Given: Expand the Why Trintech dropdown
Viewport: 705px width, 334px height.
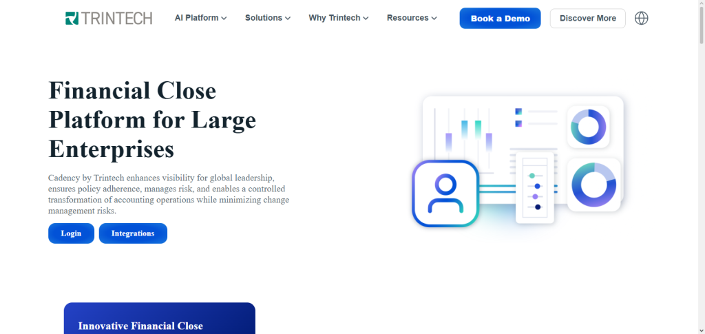Looking at the screenshot, I should click(x=339, y=18).
